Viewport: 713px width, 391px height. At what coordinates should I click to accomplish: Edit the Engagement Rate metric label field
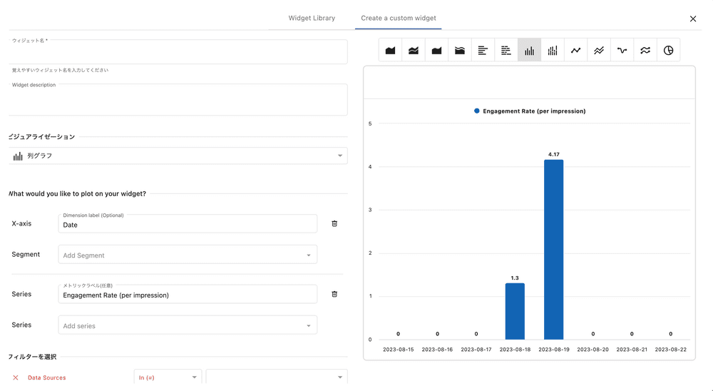[188, 295]
